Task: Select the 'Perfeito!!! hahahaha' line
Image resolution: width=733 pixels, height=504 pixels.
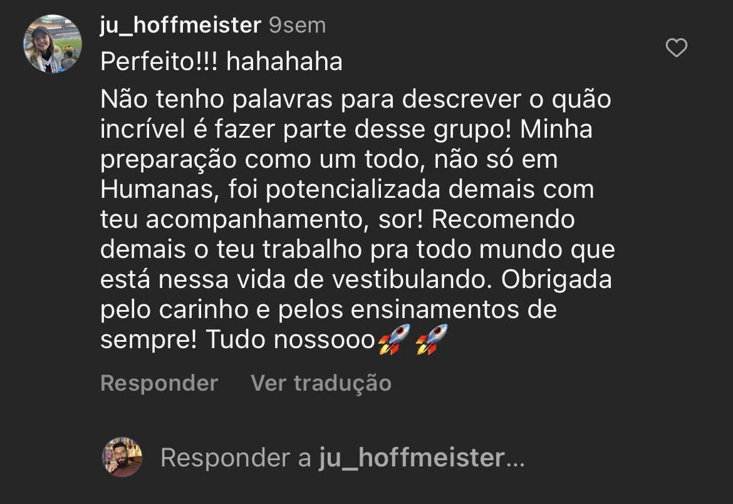Action: coord(221,61)
